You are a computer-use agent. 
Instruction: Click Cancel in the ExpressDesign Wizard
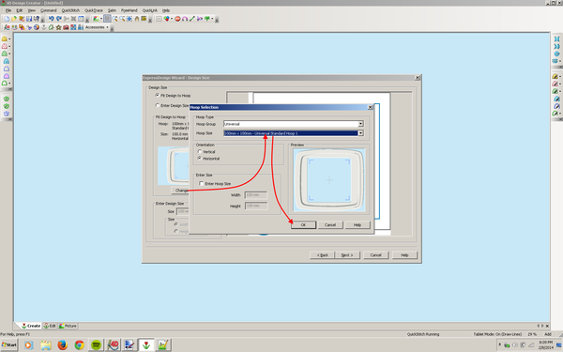pyautogui.click(x=376, y=255)
